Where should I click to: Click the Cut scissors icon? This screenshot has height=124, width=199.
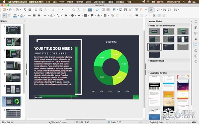coord(36,10)
